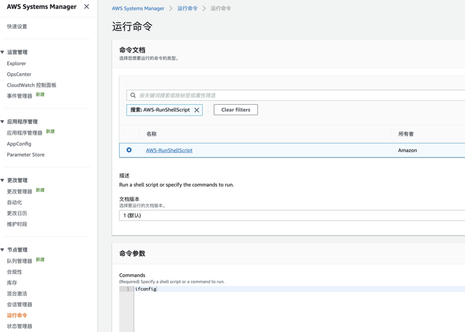The width and height of the screenshot is (465, 332).
Task: Open the 文档版本 dropdown
Action: pos(292,215)
